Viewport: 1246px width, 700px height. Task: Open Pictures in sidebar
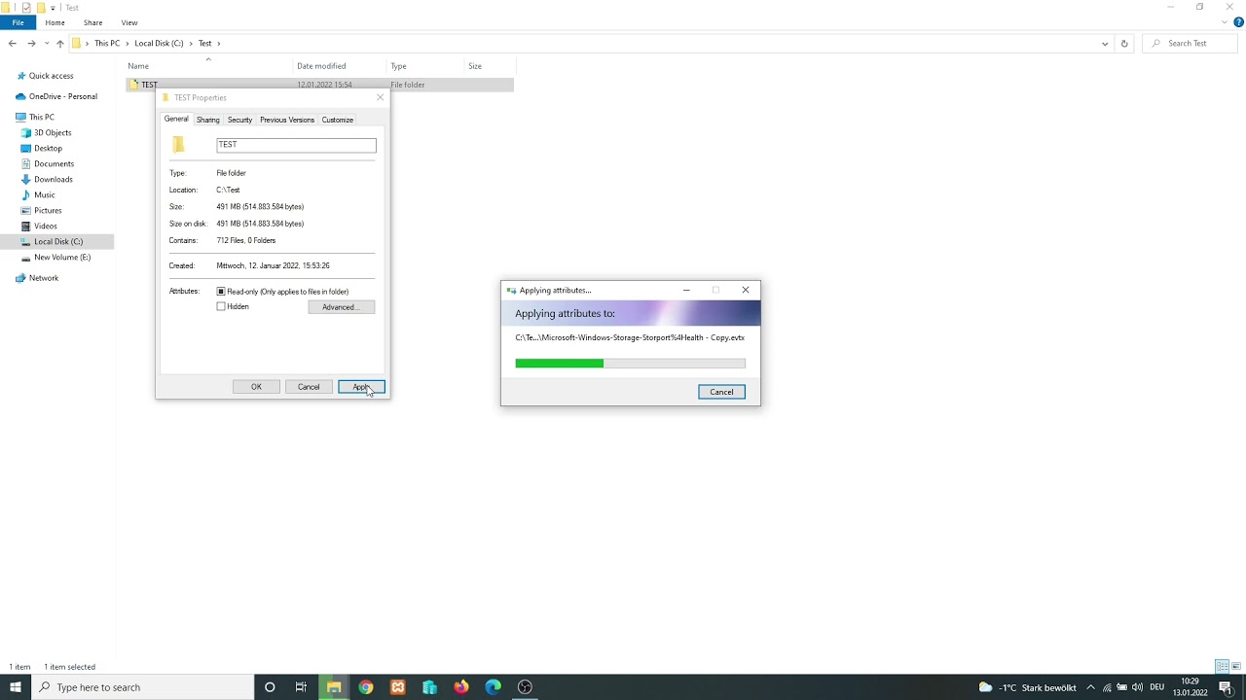48,210
